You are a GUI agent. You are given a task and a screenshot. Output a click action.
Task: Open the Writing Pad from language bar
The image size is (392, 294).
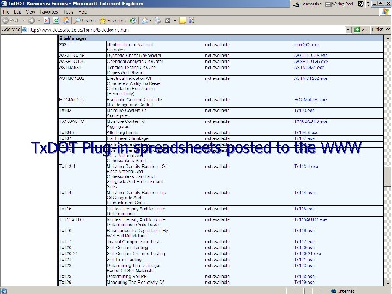pos(339,4)
